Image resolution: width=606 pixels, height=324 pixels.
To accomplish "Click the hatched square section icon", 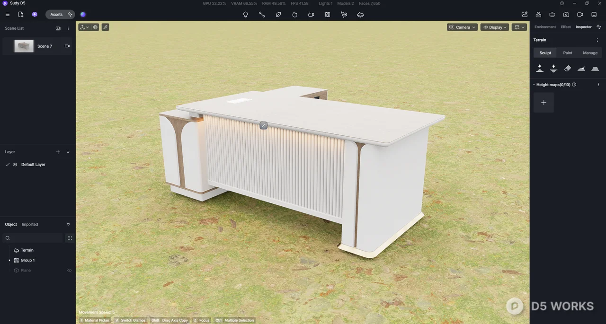I will (x=328, y=15).
